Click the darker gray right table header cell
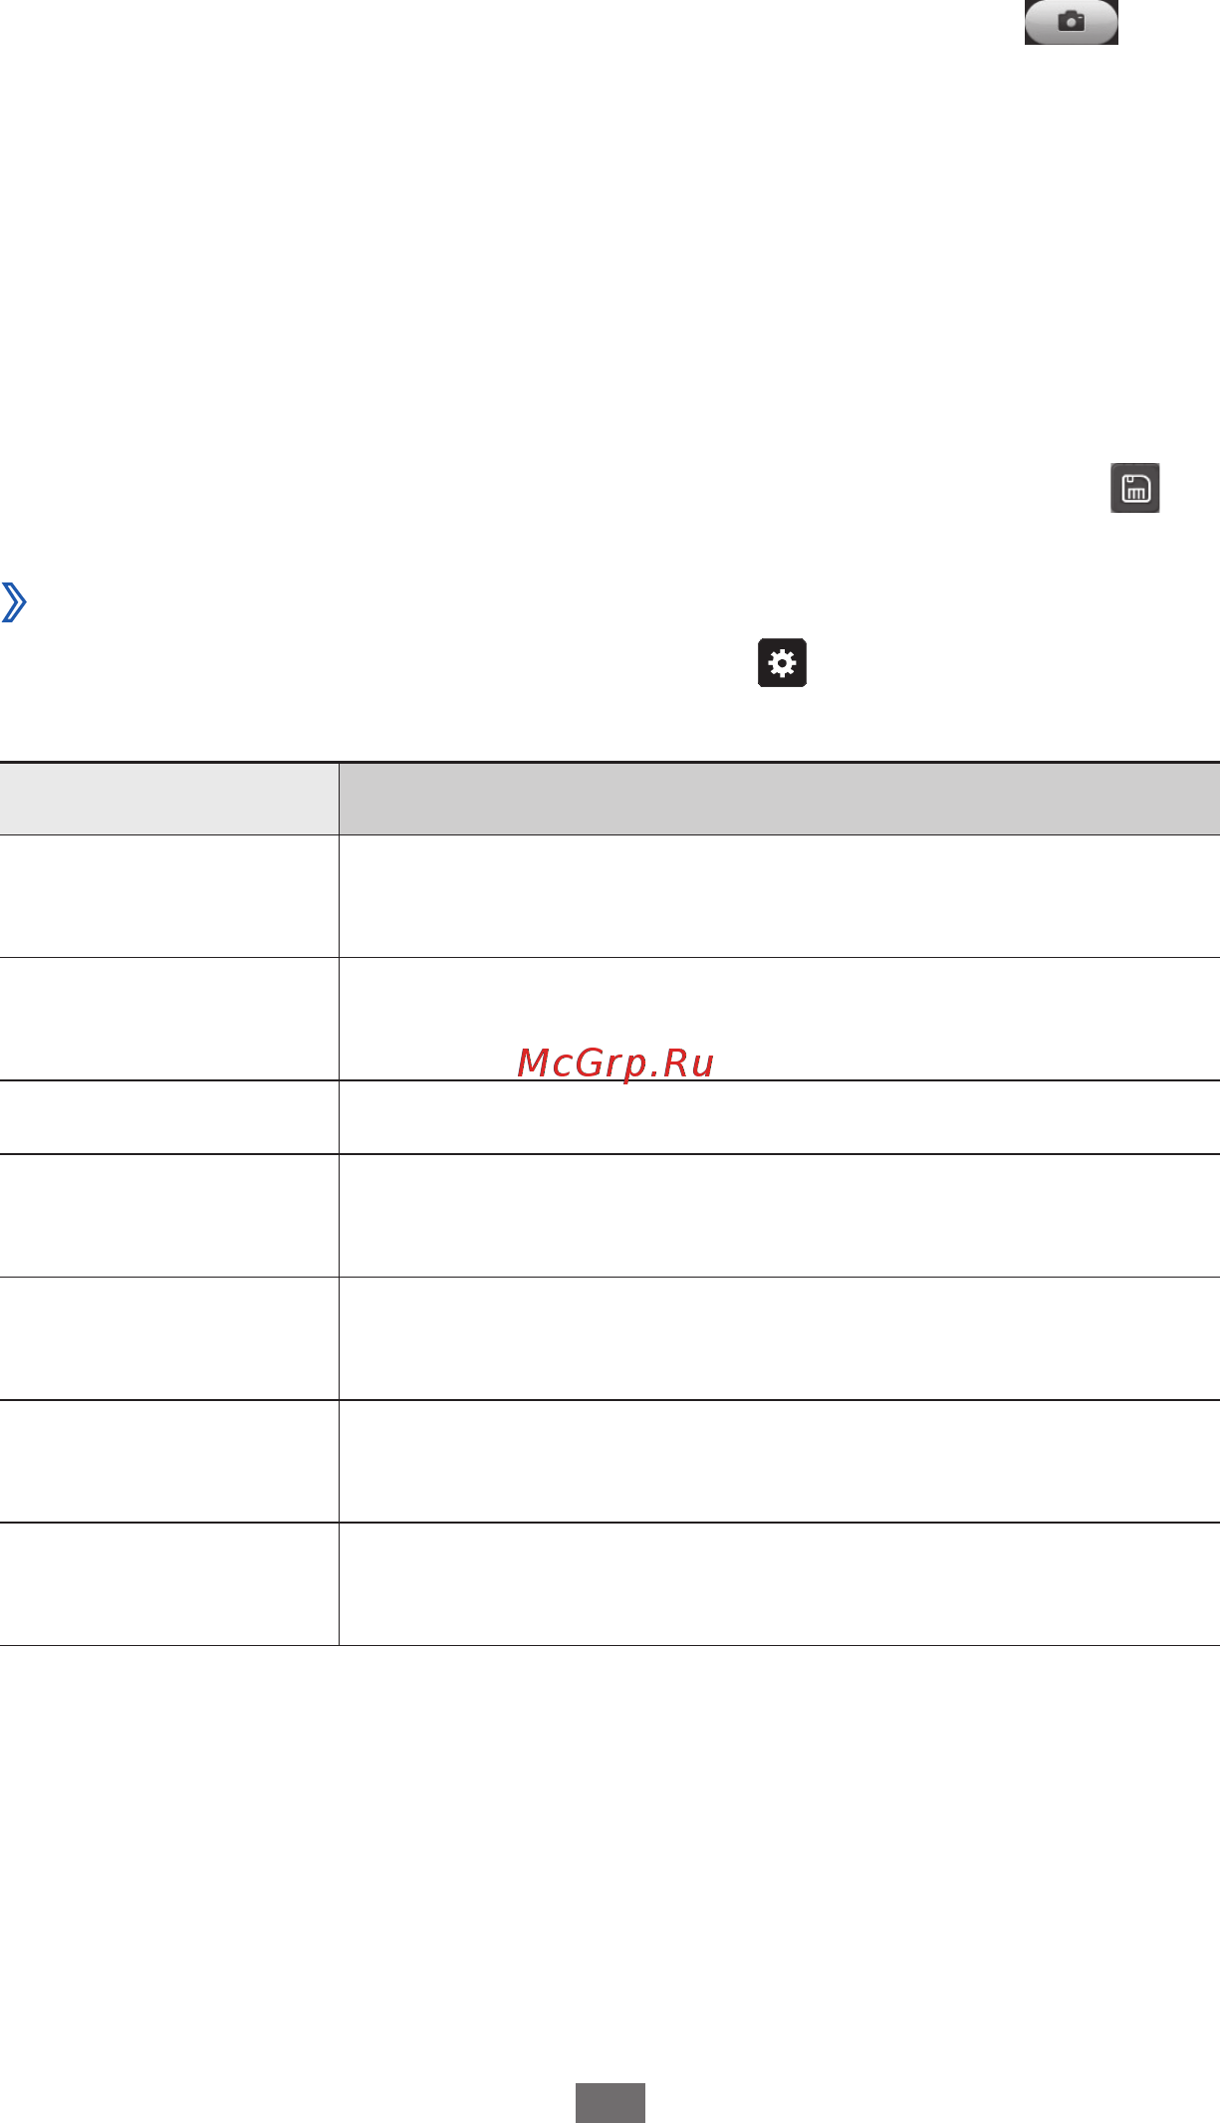 [x=780, y=799]
